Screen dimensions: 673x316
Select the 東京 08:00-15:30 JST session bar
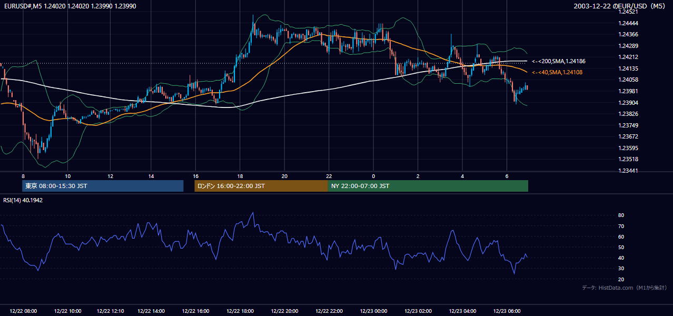coord(103,186)
